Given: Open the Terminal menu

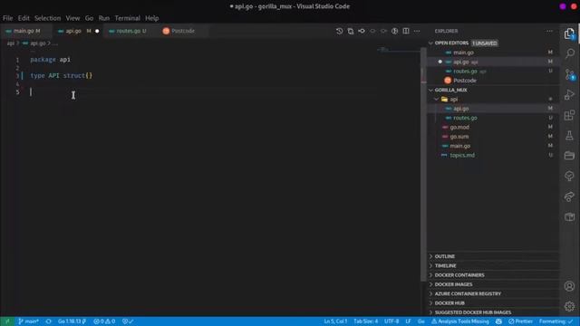Looking at the screenshot, I should [x=127, y=18].
